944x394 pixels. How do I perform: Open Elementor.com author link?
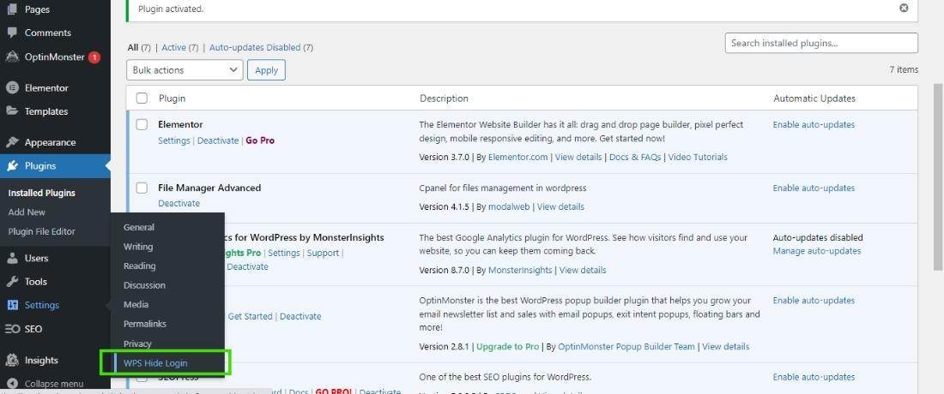point(517,157)
